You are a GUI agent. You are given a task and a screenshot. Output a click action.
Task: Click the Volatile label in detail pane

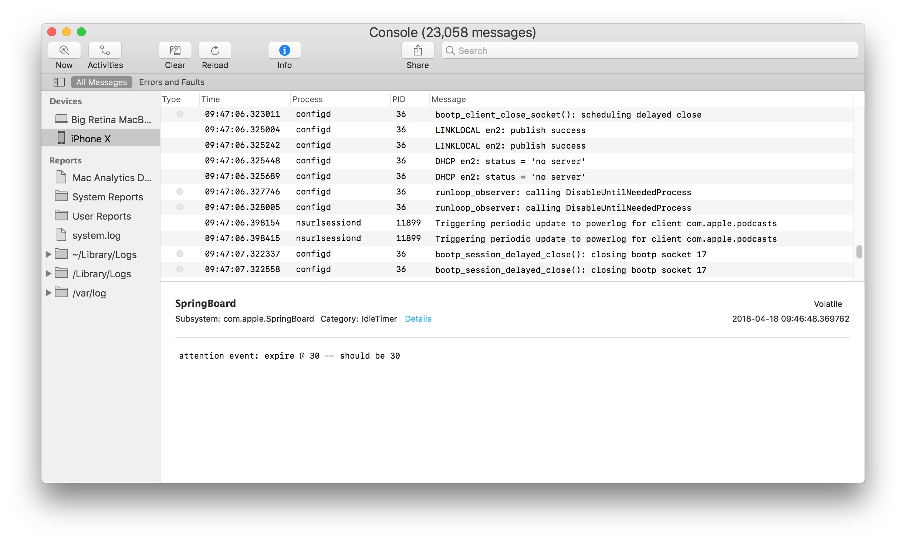(x=828, y=304)
